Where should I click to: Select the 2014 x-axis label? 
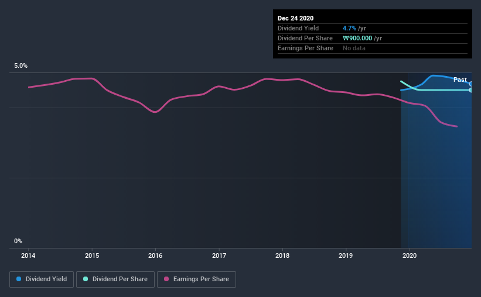[x=28, y=255]
